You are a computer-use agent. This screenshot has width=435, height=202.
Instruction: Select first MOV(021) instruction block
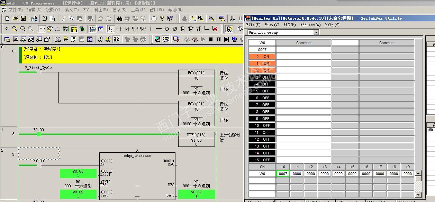pyautogui.click(x=196, y=83)
